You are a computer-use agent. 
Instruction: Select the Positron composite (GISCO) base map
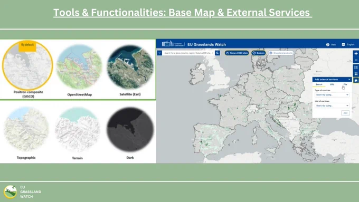[27, 65]
